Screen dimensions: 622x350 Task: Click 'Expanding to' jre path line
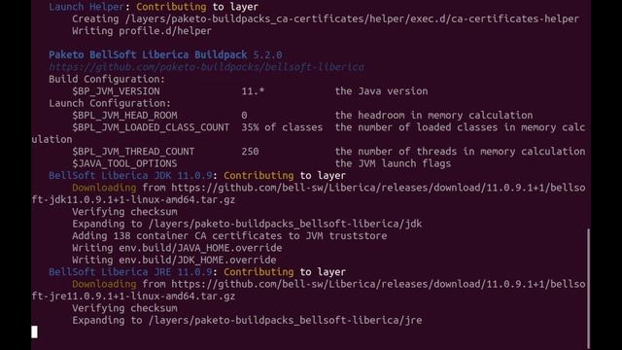pyautogui.click(x=247, y=320)
